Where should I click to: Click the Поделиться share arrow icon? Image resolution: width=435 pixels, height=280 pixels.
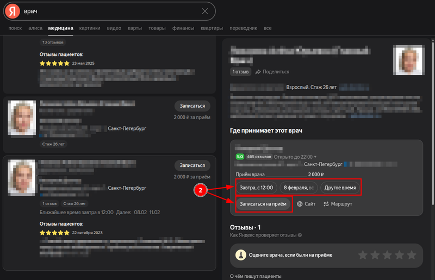259,72
